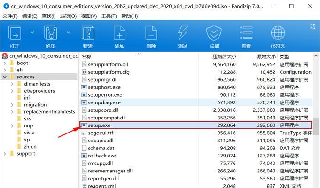320x188 pixels.
Task: Expand the etwproviders folder chevron
Action: coord(12,91)
